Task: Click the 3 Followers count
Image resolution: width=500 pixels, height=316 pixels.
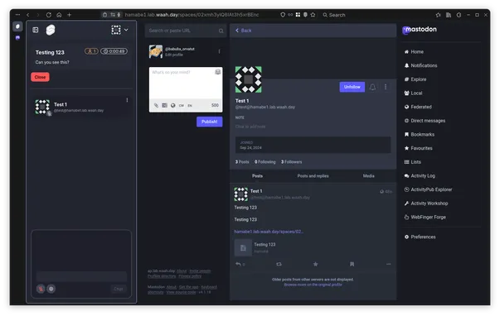Action: point(291,162)
